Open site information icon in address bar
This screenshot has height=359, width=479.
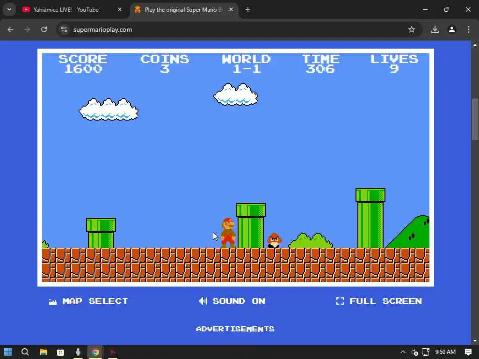[x=64, y=29]
